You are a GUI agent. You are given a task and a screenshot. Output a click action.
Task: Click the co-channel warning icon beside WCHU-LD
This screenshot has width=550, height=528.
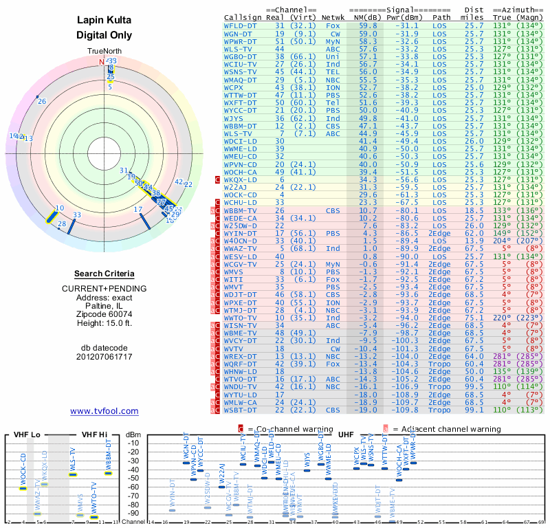click(218, 203)
